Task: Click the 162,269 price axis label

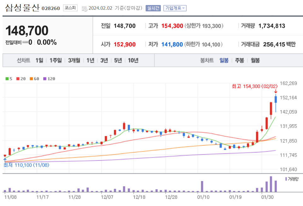Action: coord(288,83)
